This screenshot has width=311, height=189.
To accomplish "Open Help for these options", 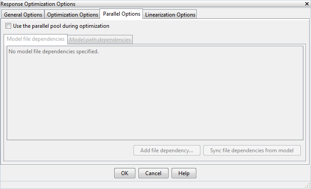I will (184, 173).
